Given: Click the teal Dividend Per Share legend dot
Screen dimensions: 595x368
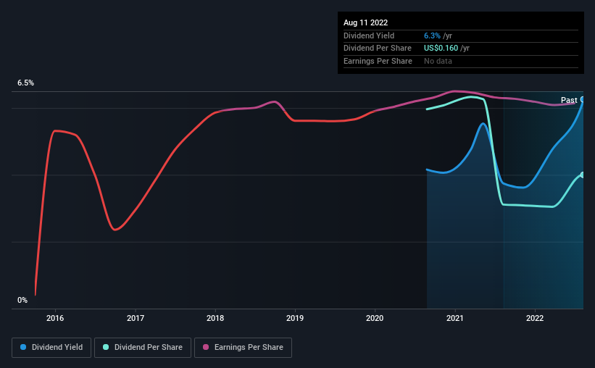Looking at the screenshot, I should (x=106, y=347).
